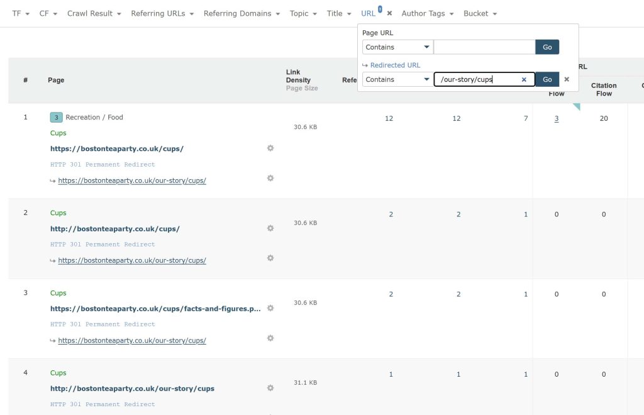The width and height of the screenshot is (644, 415).
Task: Open the facts-and-figures page URL
Action: coord(155,309)
